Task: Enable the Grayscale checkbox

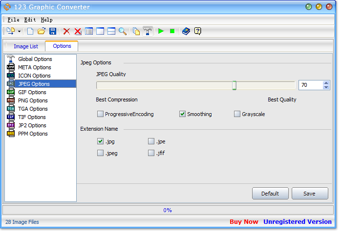Action: (237, 114)
